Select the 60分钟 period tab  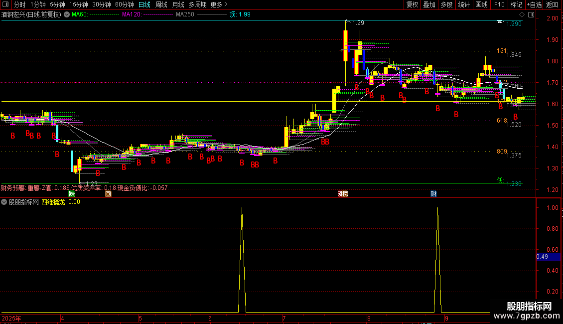point(125,4)
